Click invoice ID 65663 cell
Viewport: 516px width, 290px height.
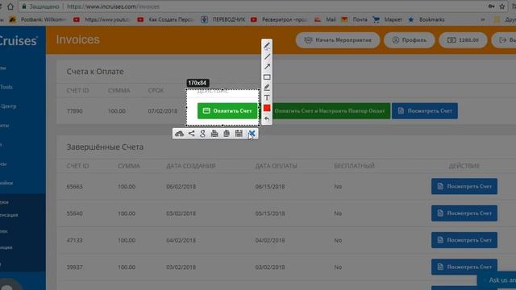(75, 186)
